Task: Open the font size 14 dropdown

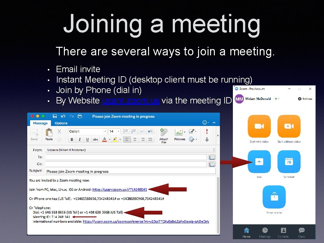Action: pyautogui.click(x=119, y=131)
